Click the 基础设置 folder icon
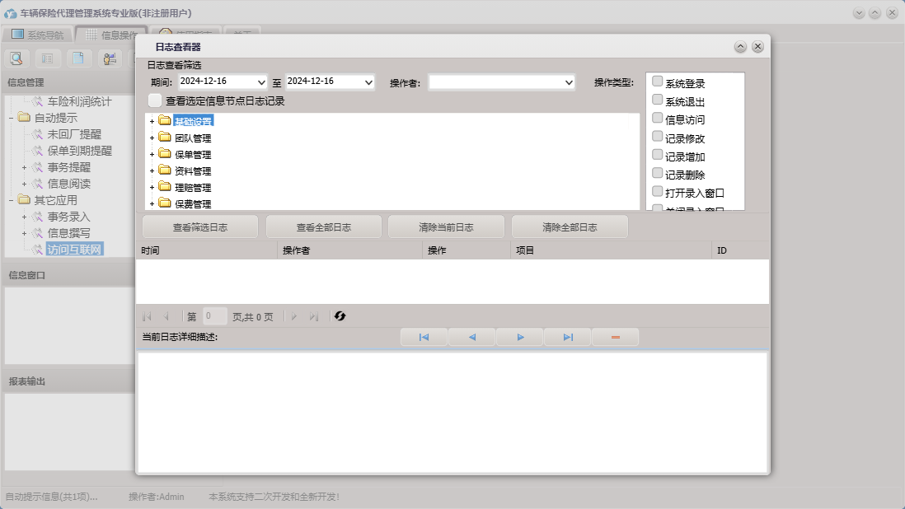The image size is (905, 509). [x=164, y=121]
